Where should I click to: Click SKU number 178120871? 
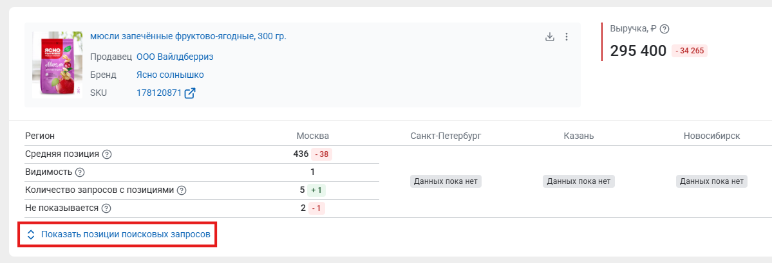coord(159,93)
